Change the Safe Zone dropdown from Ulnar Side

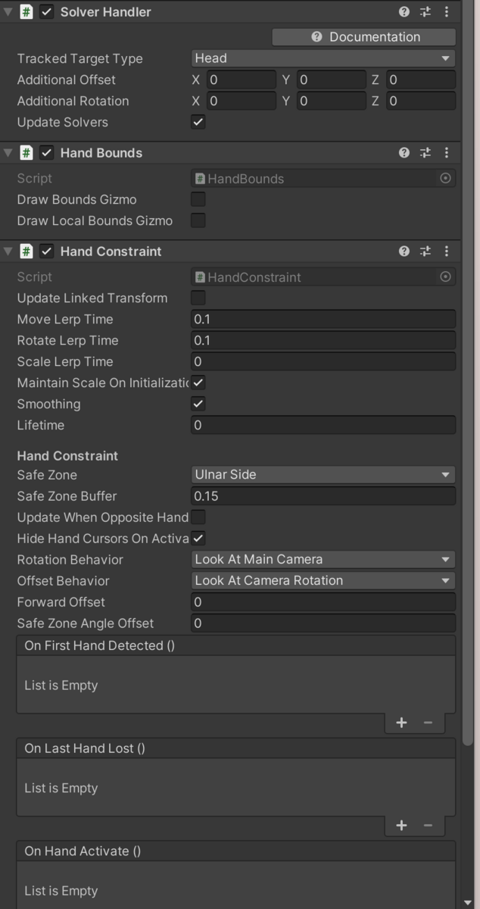(x=323, y=474)
